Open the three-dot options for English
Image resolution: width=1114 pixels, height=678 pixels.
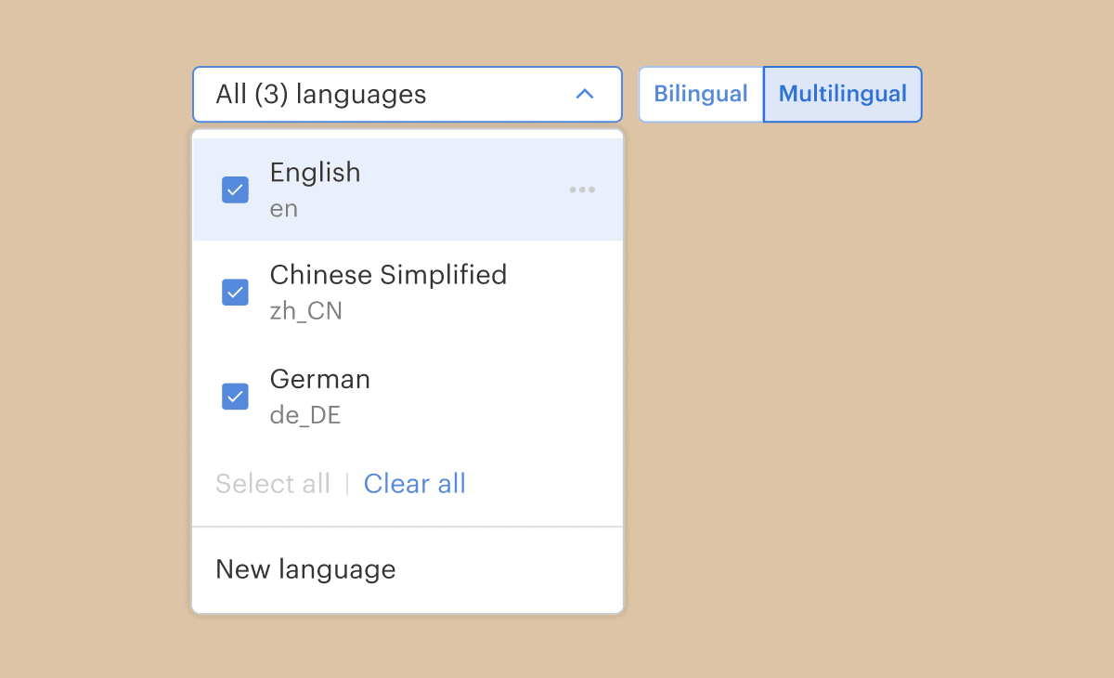[x=582, y=189]
